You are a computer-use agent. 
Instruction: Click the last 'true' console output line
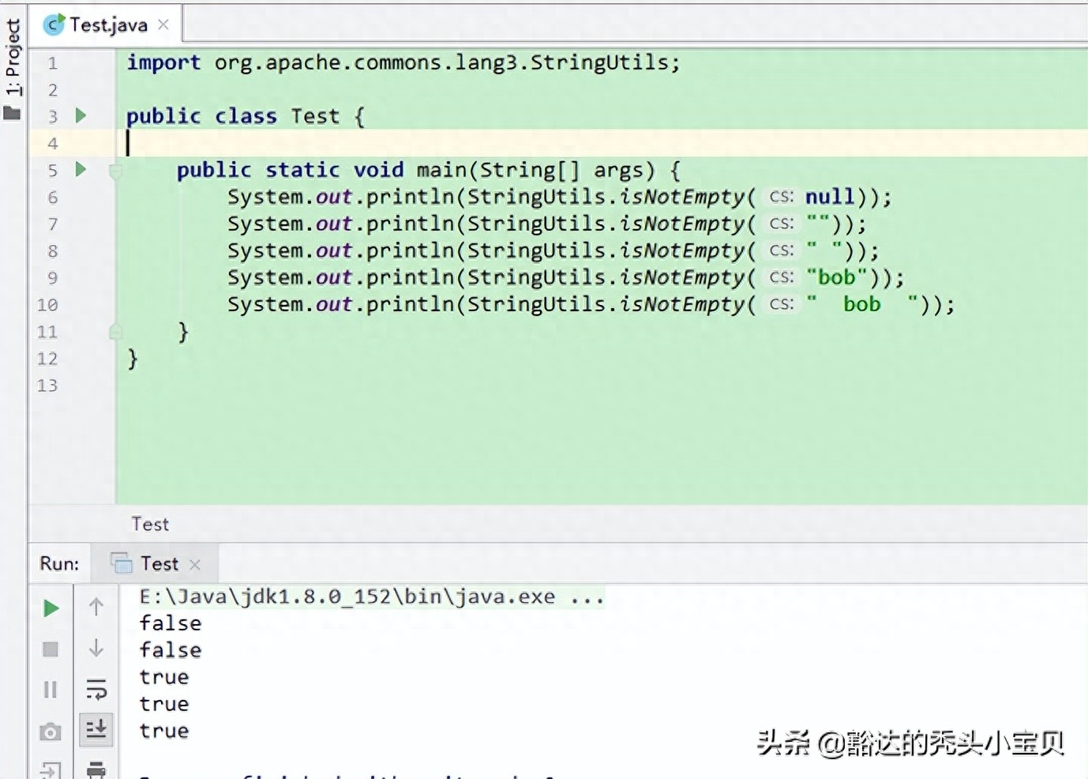pyautogui.click(x=164, y=731)
